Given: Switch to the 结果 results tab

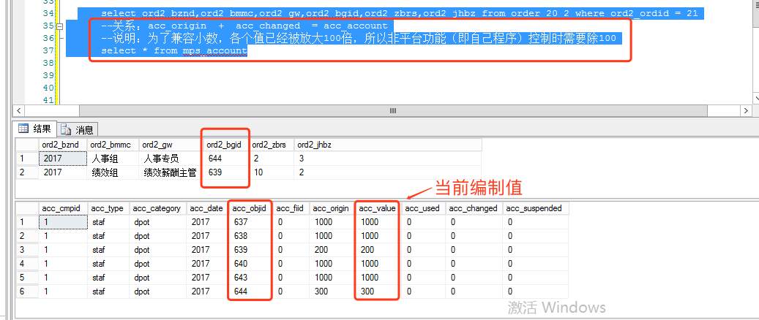Looking at the screenshot, I should point(35,129).
